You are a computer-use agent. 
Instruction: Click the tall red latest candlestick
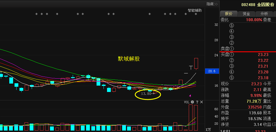196,63
